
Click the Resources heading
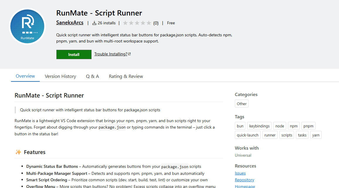245,166
